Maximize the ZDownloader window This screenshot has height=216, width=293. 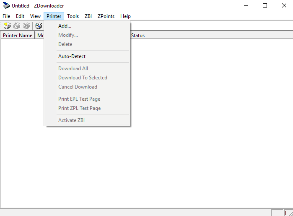point(265,6)
